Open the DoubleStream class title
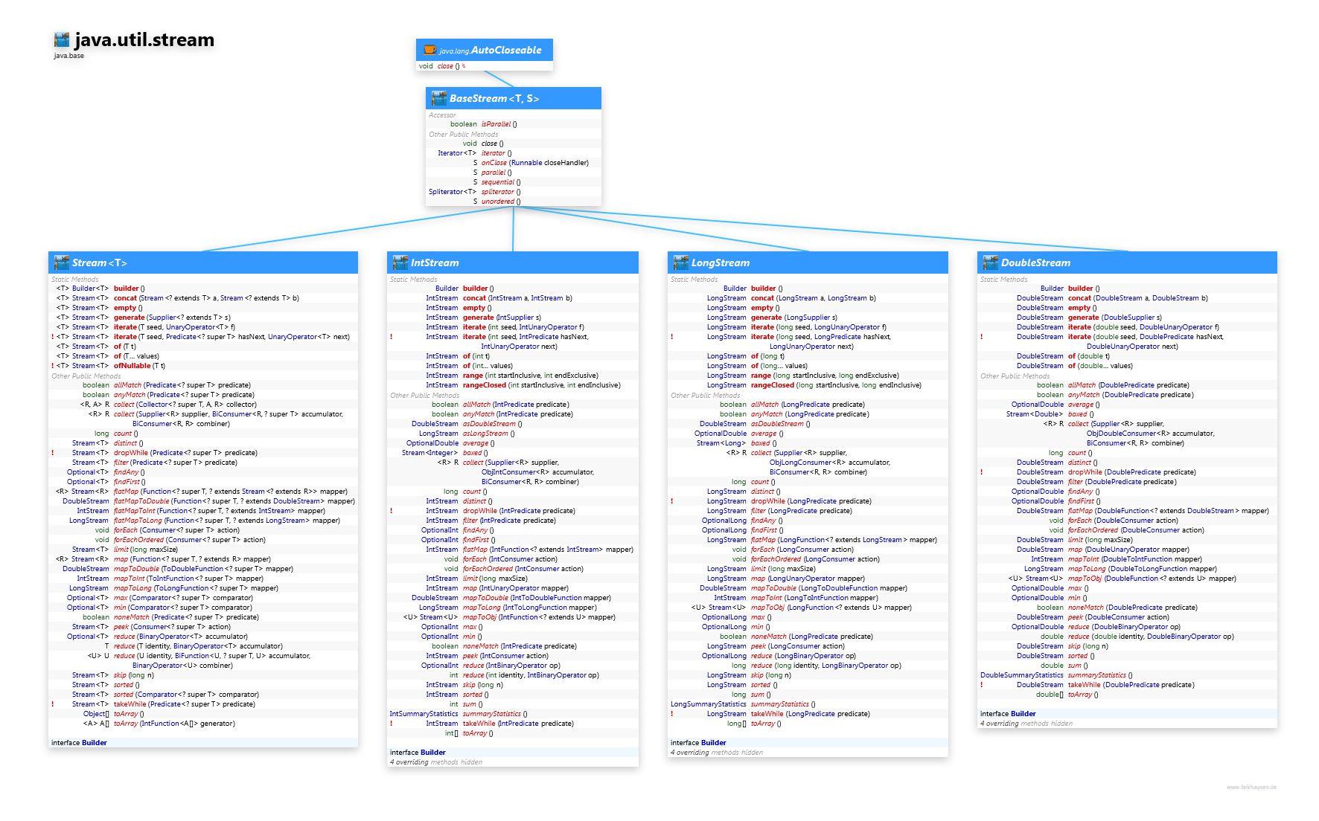1319x821 pixels. point(1035,263)
